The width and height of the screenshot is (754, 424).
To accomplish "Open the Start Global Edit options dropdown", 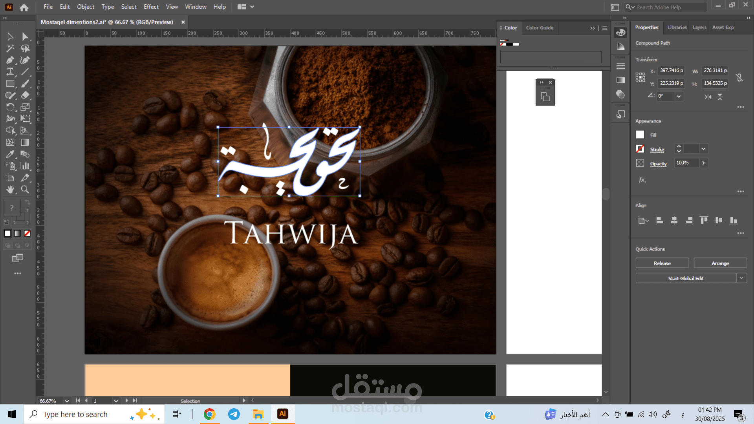I will [741, 278].
